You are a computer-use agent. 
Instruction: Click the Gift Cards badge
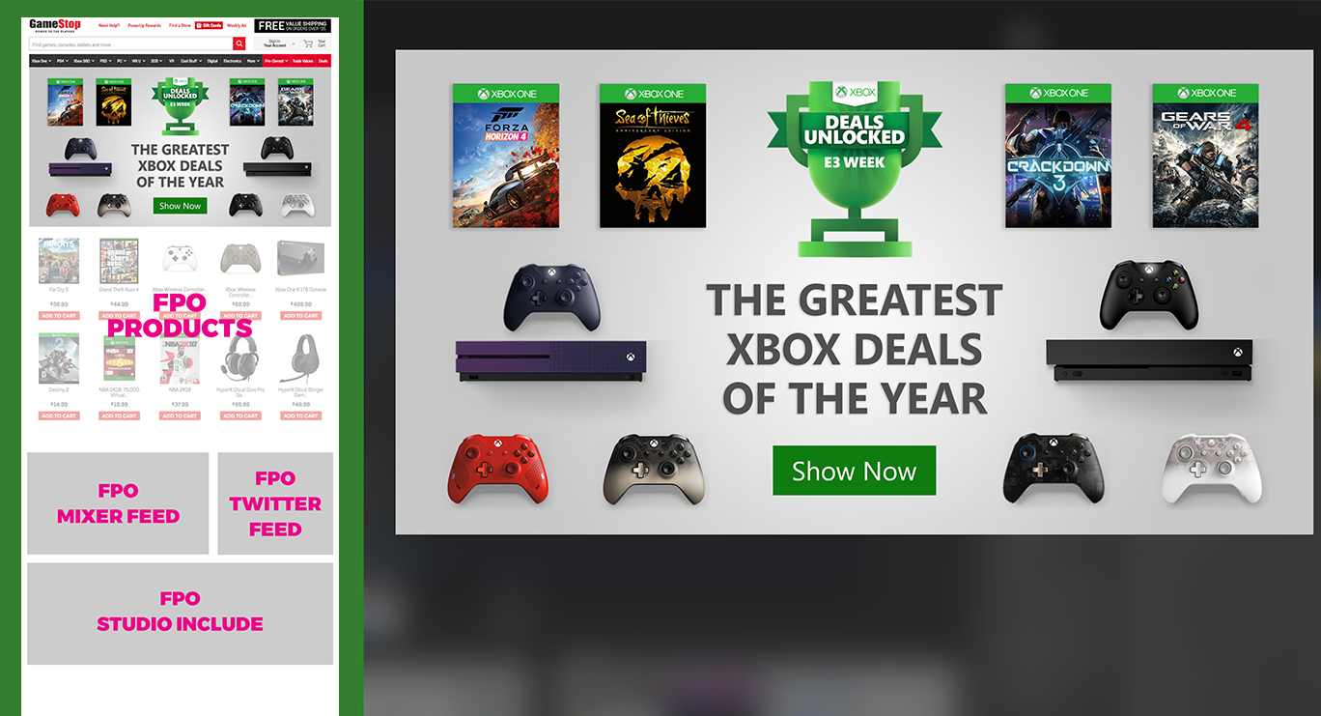[209, 25]
